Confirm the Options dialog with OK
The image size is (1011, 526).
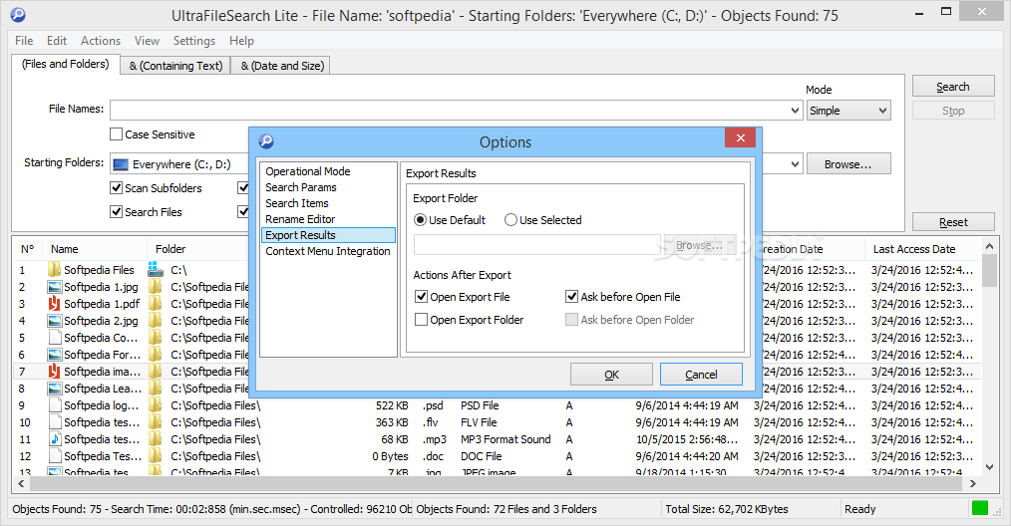coord(611,375)
